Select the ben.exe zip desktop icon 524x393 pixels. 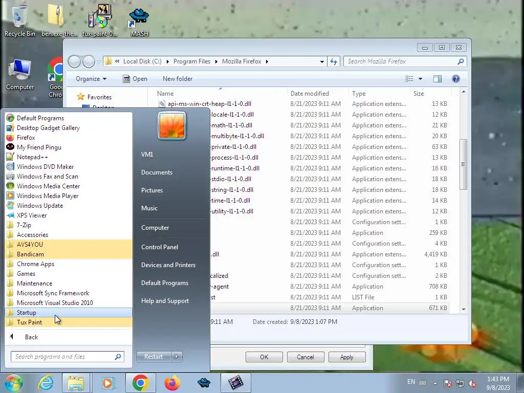click(x=59, y=20)
